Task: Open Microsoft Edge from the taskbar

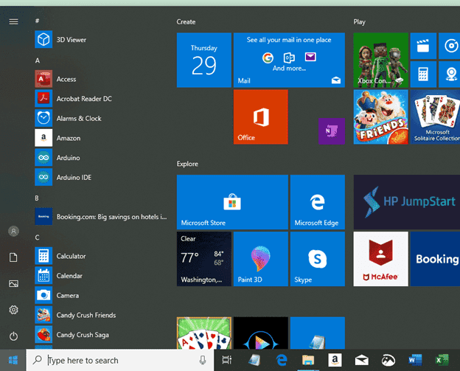Action: click(x=281, y=360)
